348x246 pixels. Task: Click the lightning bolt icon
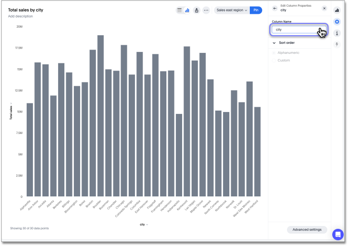coord(337,44)
